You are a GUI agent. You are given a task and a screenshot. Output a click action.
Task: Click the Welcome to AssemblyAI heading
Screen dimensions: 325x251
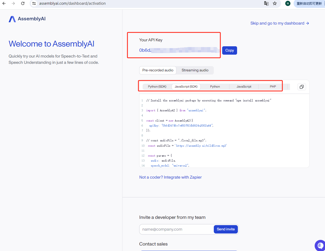pos(52,44)
